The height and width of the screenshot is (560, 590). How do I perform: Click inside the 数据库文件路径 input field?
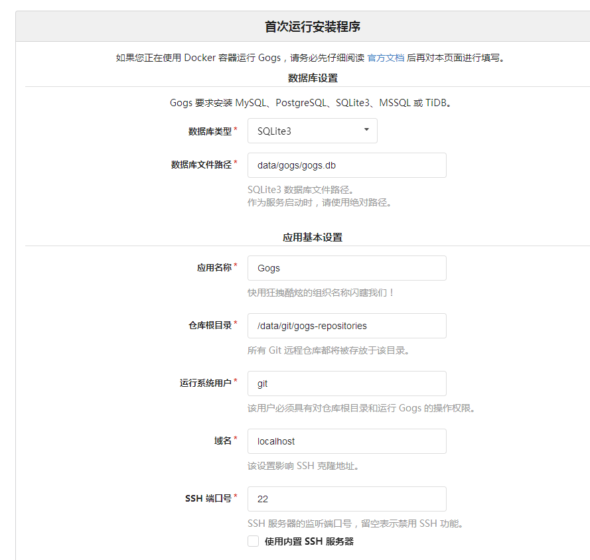(x=346, y=165)
